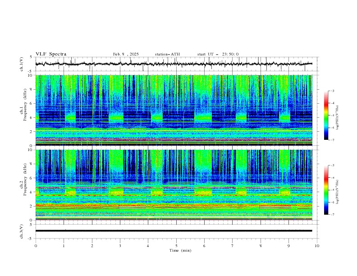Click time axis tick label "1"
Viewport: 357px width, 276px height.
(x=64, y=246)
